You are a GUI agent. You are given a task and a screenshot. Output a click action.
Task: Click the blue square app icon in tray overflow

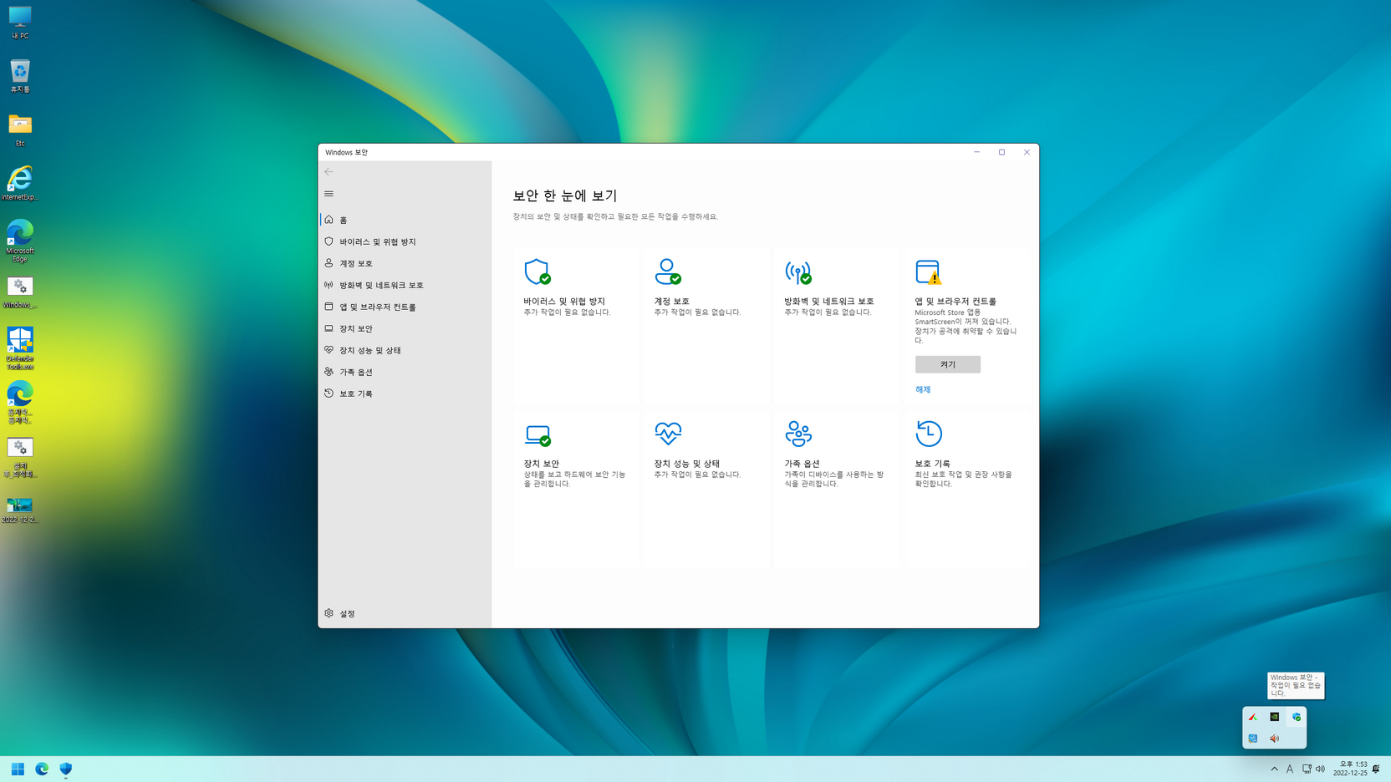click(1252, 739)
